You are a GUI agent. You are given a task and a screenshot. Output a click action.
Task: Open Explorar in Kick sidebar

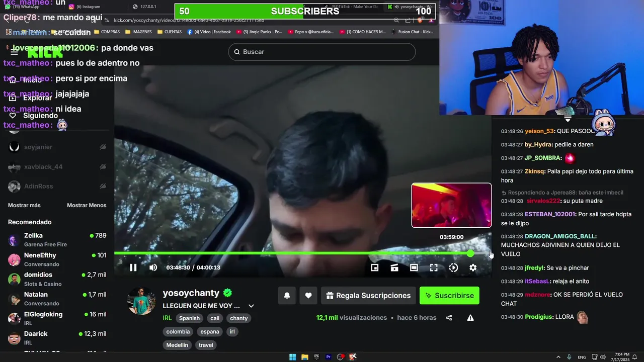[x=31, y=98]
